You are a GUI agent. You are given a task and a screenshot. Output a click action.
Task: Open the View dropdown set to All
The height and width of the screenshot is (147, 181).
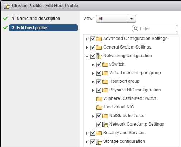tap(116, 19)
